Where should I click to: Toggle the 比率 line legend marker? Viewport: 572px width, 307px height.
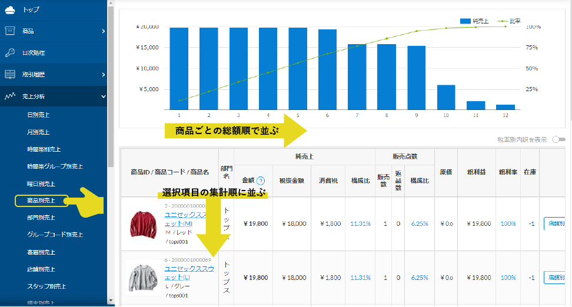pos(502,20)
